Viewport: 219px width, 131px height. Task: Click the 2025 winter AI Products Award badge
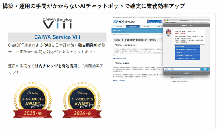coord(33,100)
